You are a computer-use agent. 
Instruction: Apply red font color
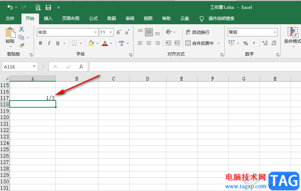pyautogui.click(x=105, y=43)
